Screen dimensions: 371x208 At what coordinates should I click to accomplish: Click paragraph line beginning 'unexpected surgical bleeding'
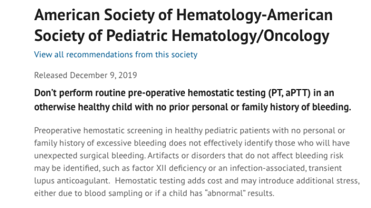188,155
